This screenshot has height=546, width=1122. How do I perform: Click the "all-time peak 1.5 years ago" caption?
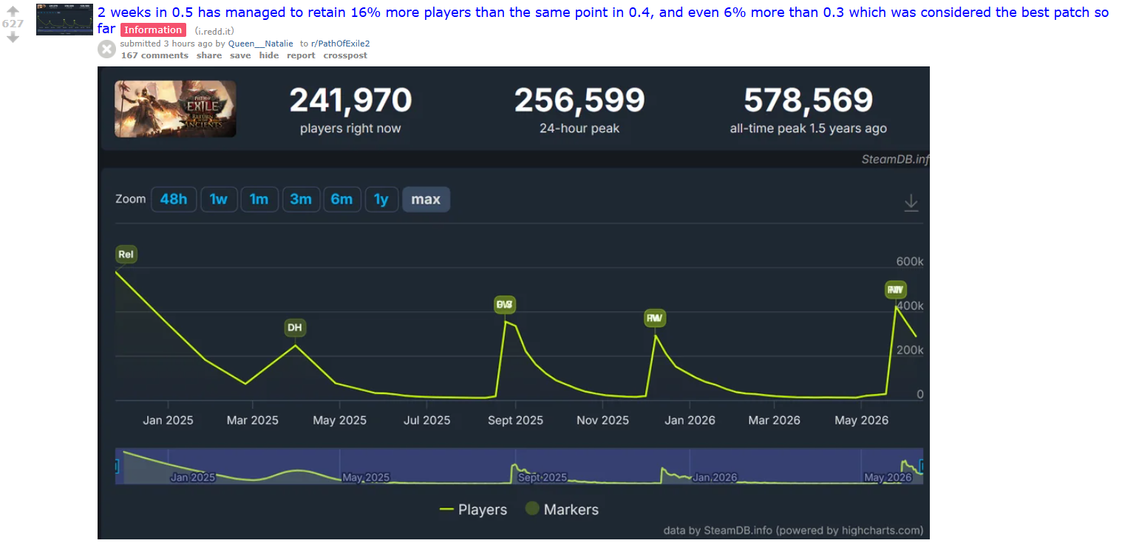tap(809, 128)
